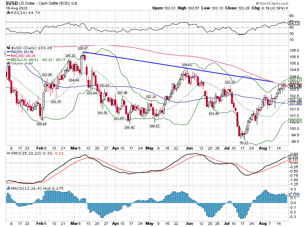
Task: Click the 102.48 price label
Action: 122,93
